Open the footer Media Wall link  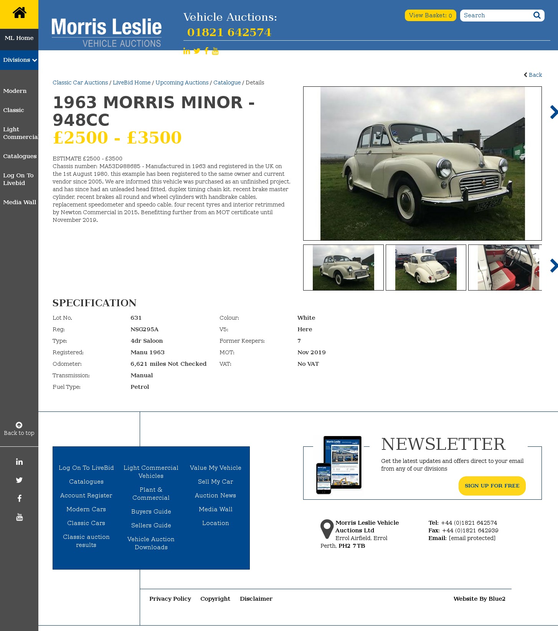point(216,509)
